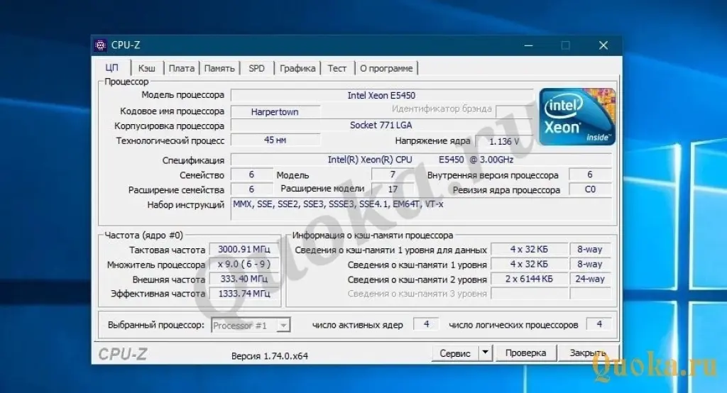Click the CPU-Z app icon in title bar
The height and width of the screenshot is (393, 727).
(101, 45)
